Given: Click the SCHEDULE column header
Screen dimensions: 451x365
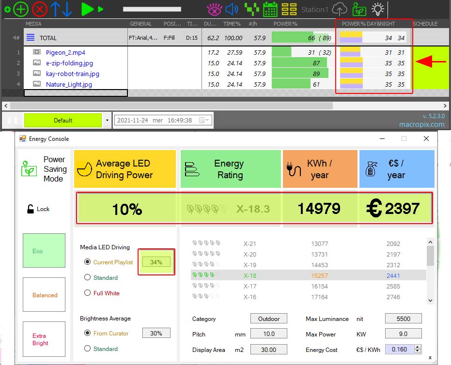Looking at the screenshot, I should coord(425,24).
